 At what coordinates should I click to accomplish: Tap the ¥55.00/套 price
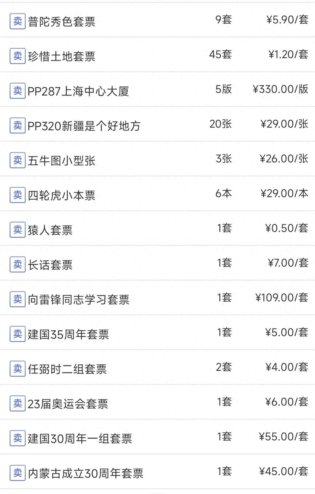283,437
